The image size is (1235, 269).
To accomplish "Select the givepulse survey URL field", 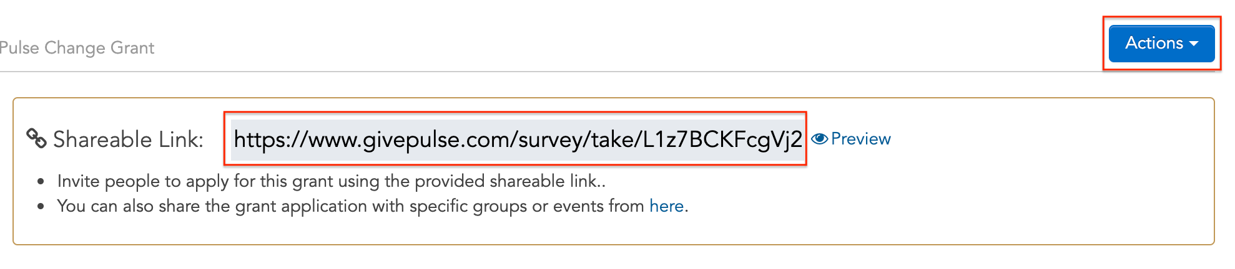I will (x=517, y=139).
